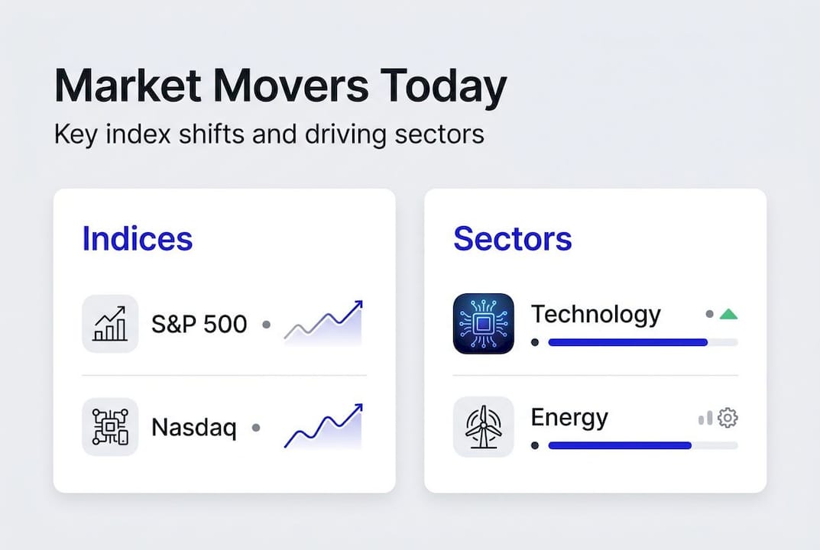820x550 pixels.
Task: Click the S&P 500 bar chart icon
Action: click(x=110, y=324)
